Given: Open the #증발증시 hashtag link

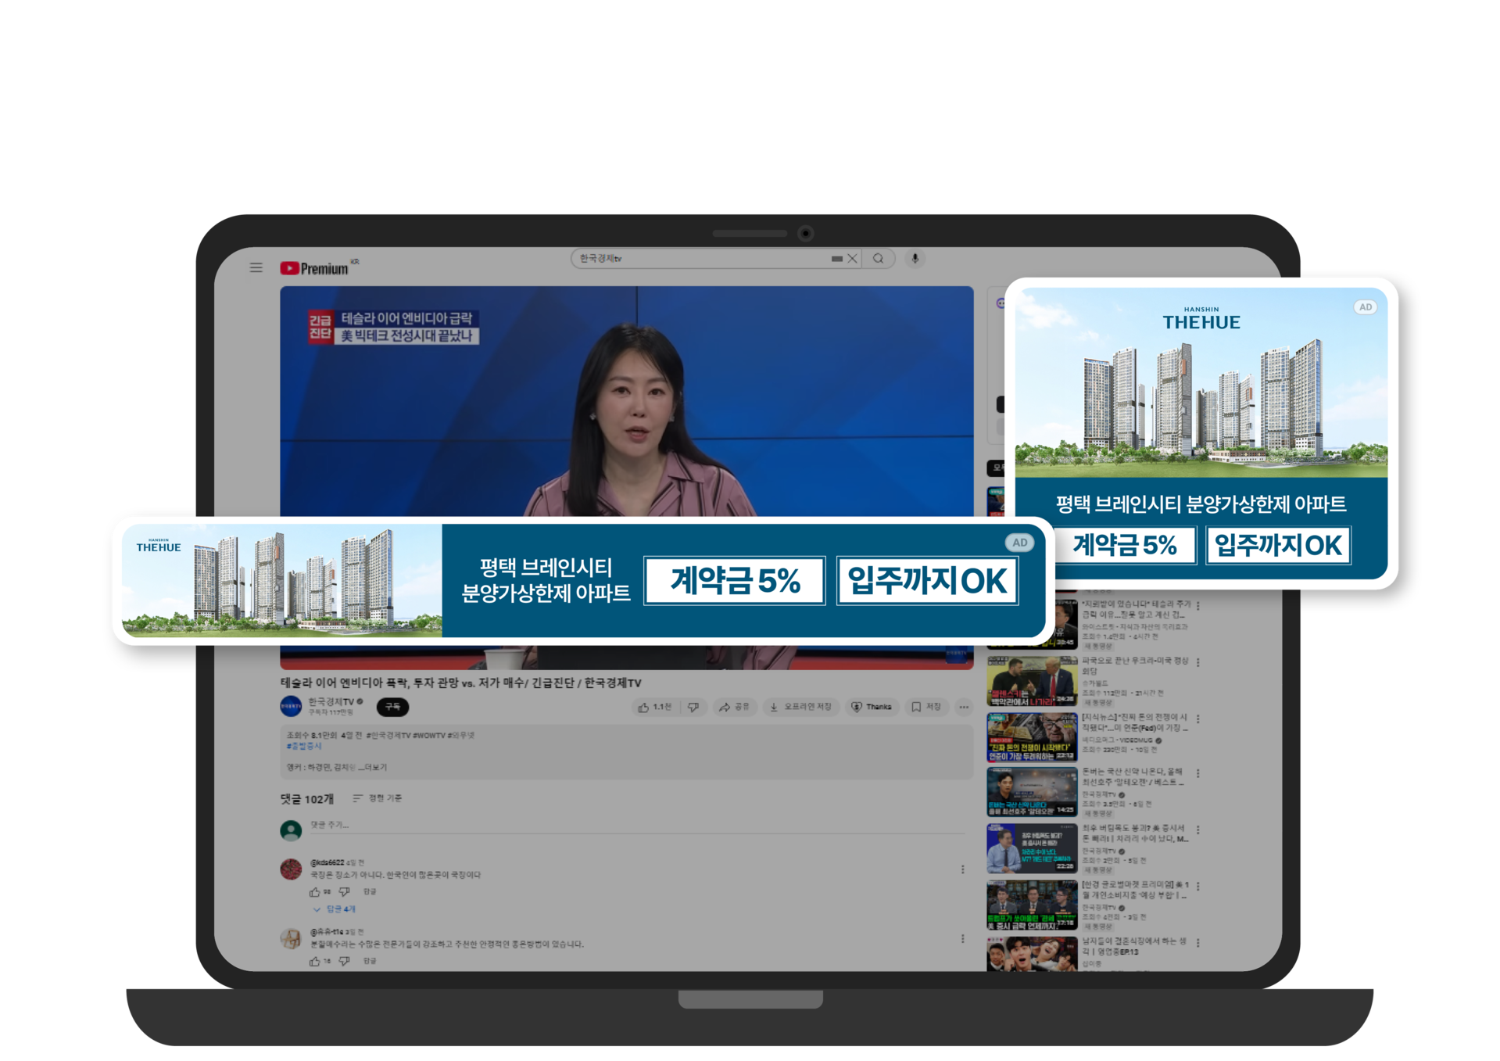Looking at the screenshot, I should (x=304, y=746).
